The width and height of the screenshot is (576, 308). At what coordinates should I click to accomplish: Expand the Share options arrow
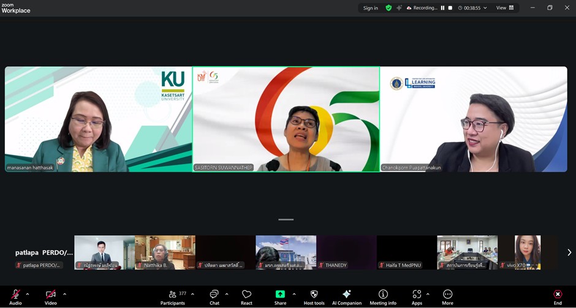pyautogui.click(x=294, y=294)
